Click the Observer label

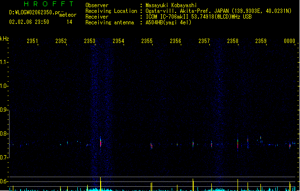[97, 5]
